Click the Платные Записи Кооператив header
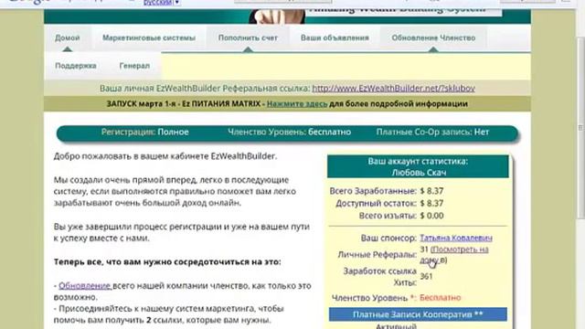585x329 pixels. (x=418, y=314)
